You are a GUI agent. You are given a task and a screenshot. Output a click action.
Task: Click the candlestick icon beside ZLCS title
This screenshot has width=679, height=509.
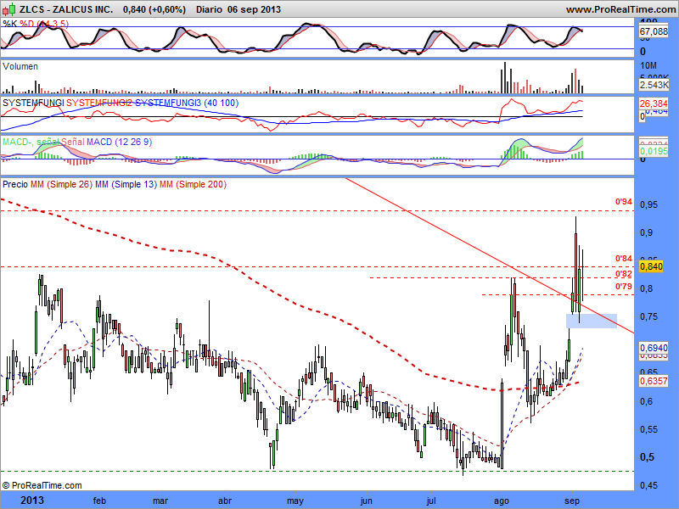(10, 8)
